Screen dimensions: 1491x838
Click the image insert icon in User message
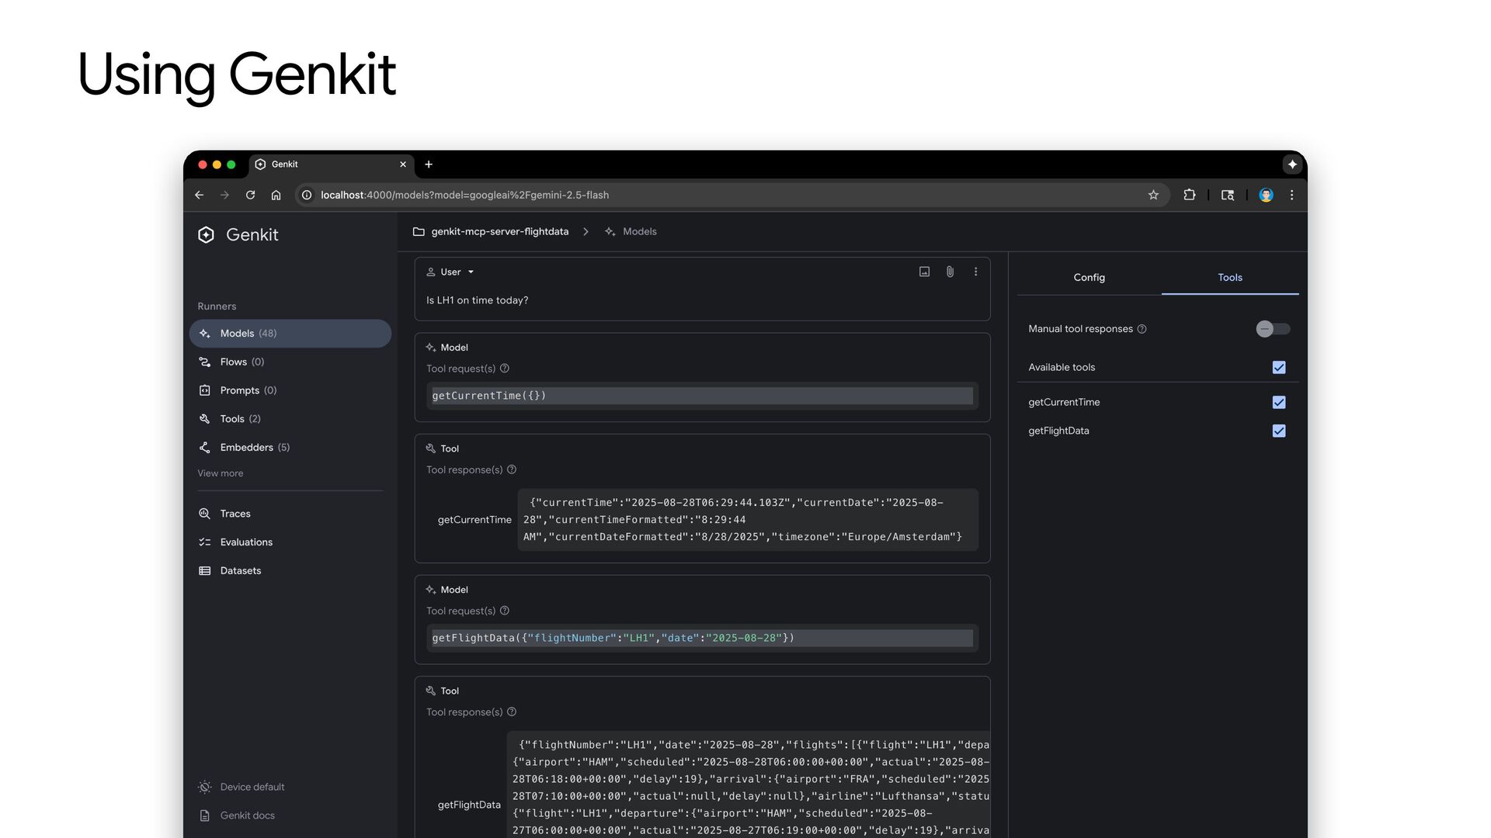924,272
